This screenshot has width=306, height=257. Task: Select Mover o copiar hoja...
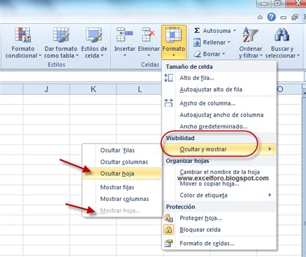[x=219, y=184]
